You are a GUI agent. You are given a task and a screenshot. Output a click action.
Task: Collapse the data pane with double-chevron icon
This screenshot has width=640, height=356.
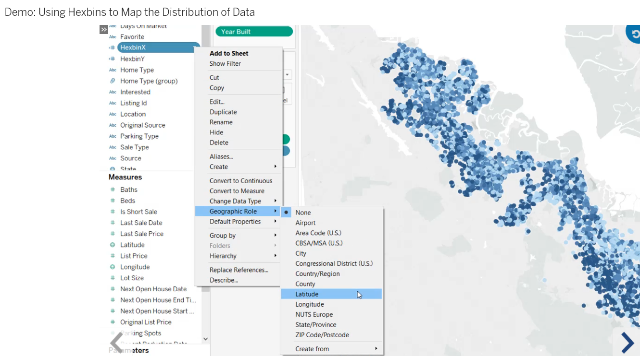pos(104,30)
